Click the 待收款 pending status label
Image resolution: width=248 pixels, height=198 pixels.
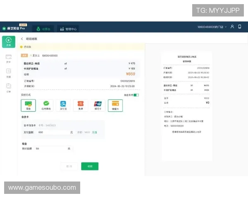pyautogui.click(x=27, y=47)
